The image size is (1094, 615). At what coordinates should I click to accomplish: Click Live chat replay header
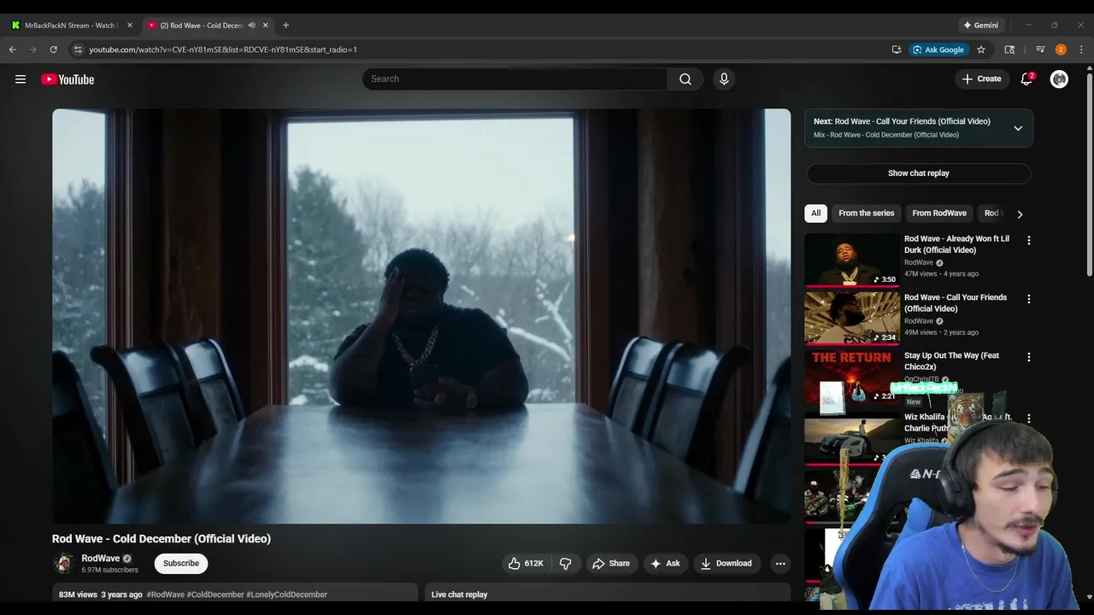pyautogui.click(x=459, y=594)
